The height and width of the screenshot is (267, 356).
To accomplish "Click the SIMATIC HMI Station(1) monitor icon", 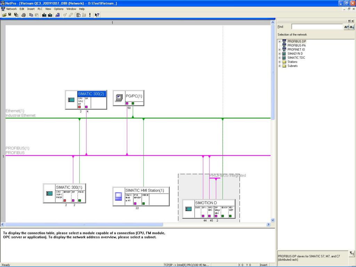I will pos(119,196).
